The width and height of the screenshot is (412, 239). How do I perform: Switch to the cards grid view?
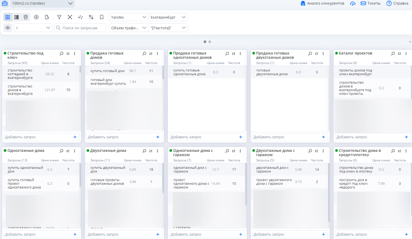[x=8, y=17]
